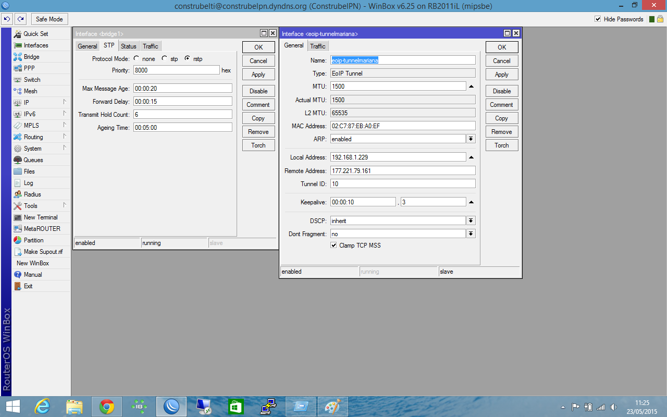
Task: Click the Exit icon in sidebar
Action: [x=18, y=286]
